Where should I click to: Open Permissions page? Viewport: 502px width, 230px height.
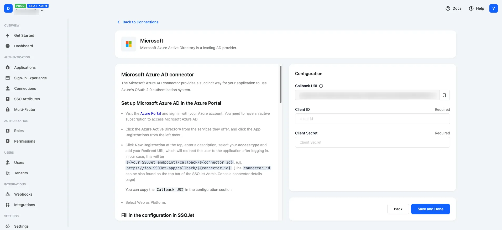click(x=25, y=141)
